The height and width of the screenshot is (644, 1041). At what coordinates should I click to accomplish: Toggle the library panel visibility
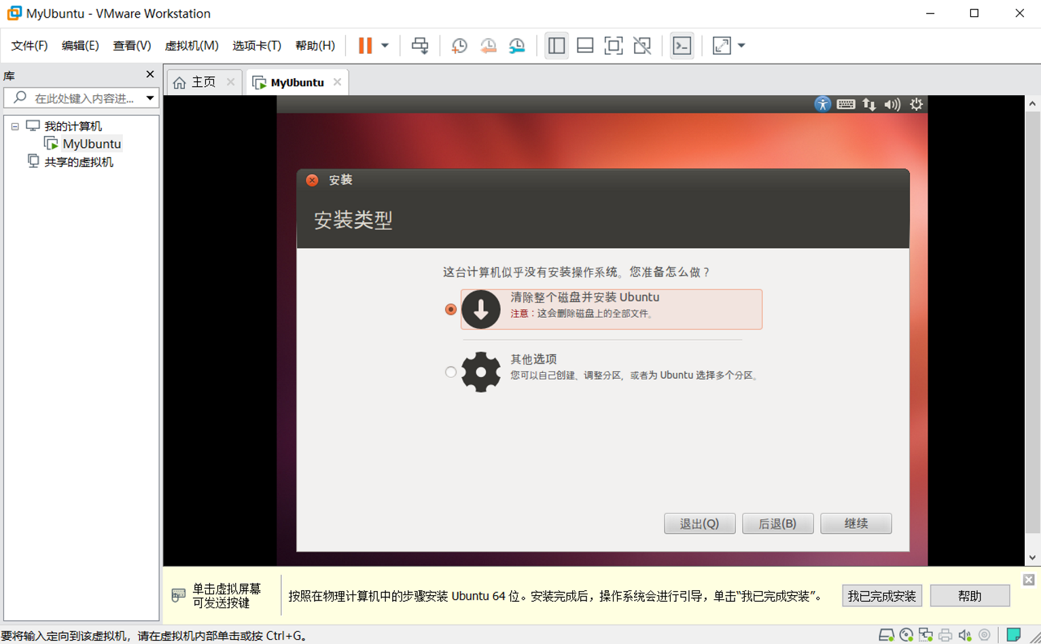point(557,46)
